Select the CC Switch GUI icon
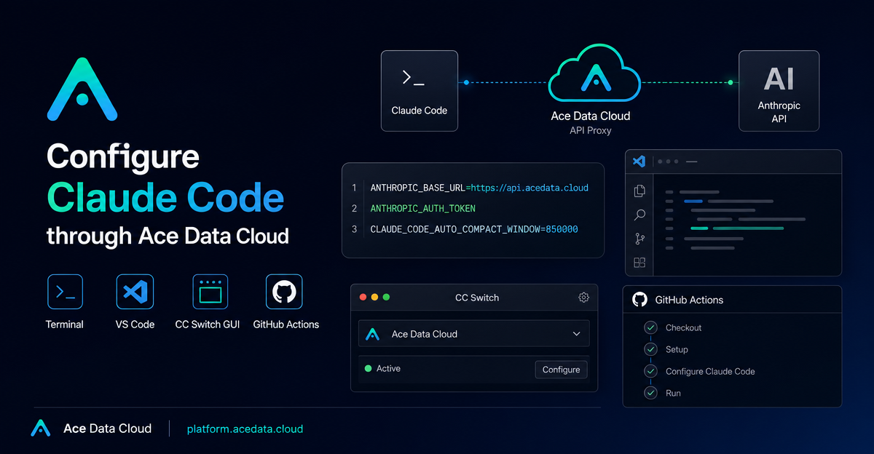This screenshot has height=454, width=874. coord(210,292)
